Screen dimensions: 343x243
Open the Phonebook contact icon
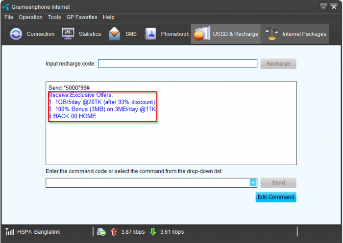150,34
